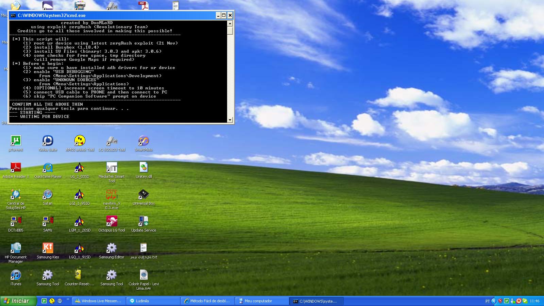Select the UniKey.dll file icon
544x306 pixels.
pyautogui.click(x=143, y=170)
